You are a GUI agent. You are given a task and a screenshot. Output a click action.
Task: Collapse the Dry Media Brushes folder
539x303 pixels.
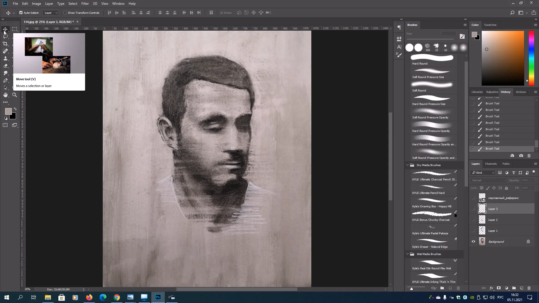407,165
